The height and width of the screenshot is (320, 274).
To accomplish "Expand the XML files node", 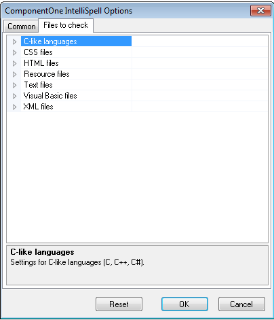I will tap(14, 107).
